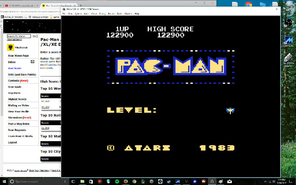Open the Post a Vlog Entry link

point(19,124)
